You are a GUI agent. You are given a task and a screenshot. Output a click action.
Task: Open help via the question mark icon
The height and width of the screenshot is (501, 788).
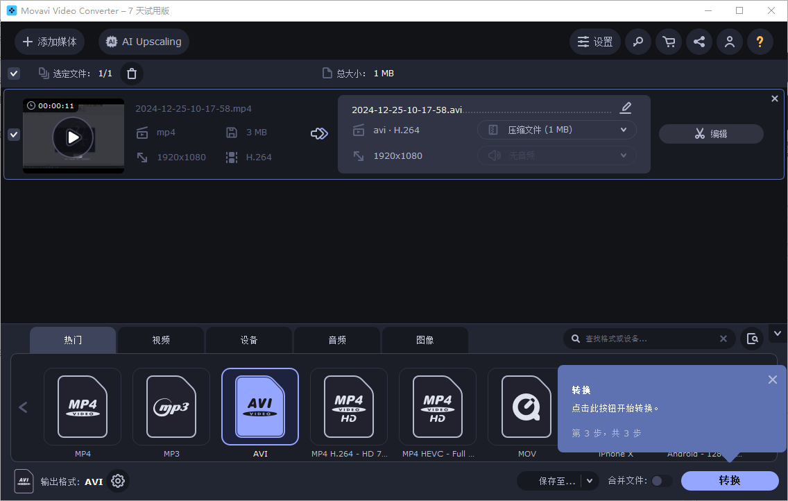(760, 42)
